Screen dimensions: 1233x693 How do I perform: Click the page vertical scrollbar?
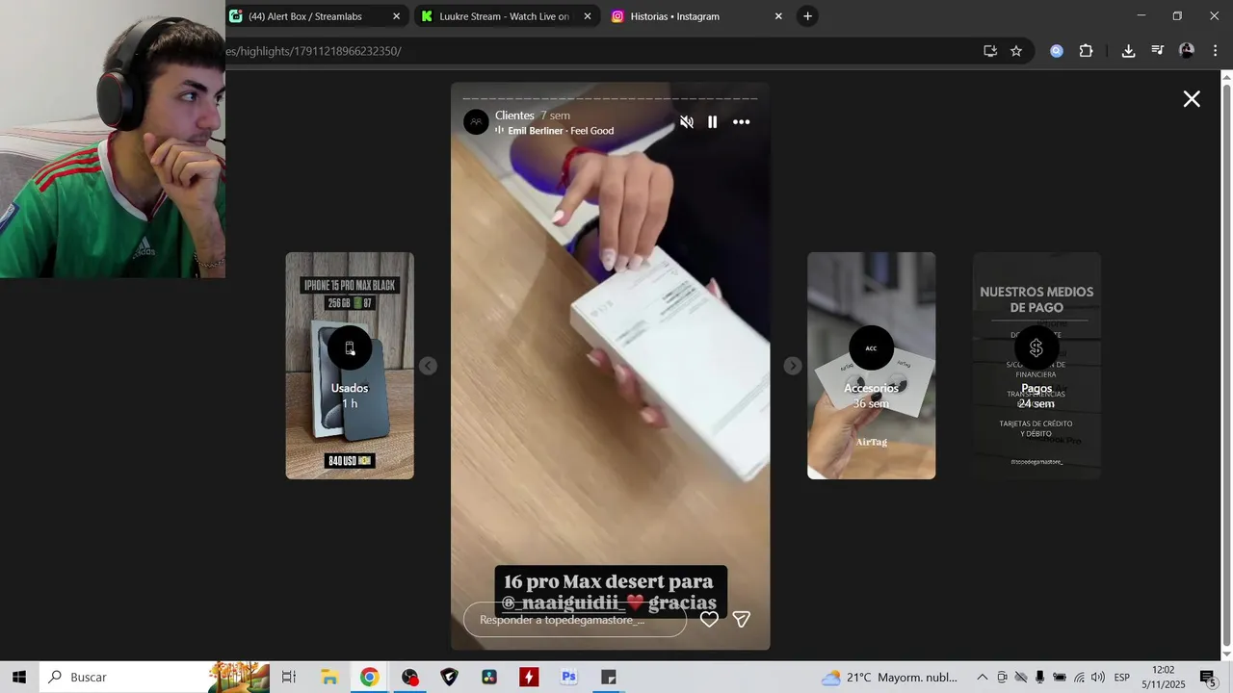(1226, 366)
